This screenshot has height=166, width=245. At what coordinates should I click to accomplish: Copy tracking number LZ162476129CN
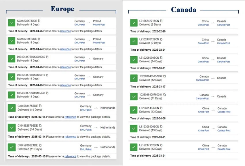[161, 39]
